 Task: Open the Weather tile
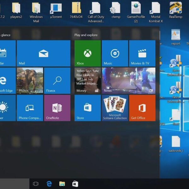[x=8, y=108]
